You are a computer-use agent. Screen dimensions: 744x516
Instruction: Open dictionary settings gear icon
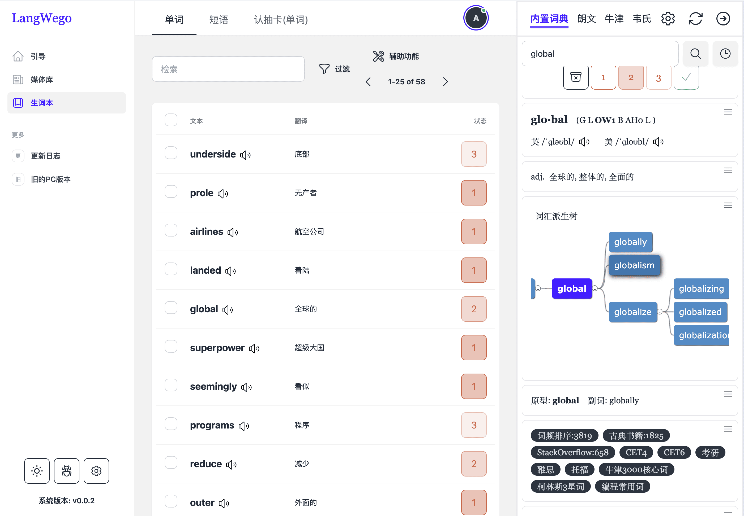point(668,19)
